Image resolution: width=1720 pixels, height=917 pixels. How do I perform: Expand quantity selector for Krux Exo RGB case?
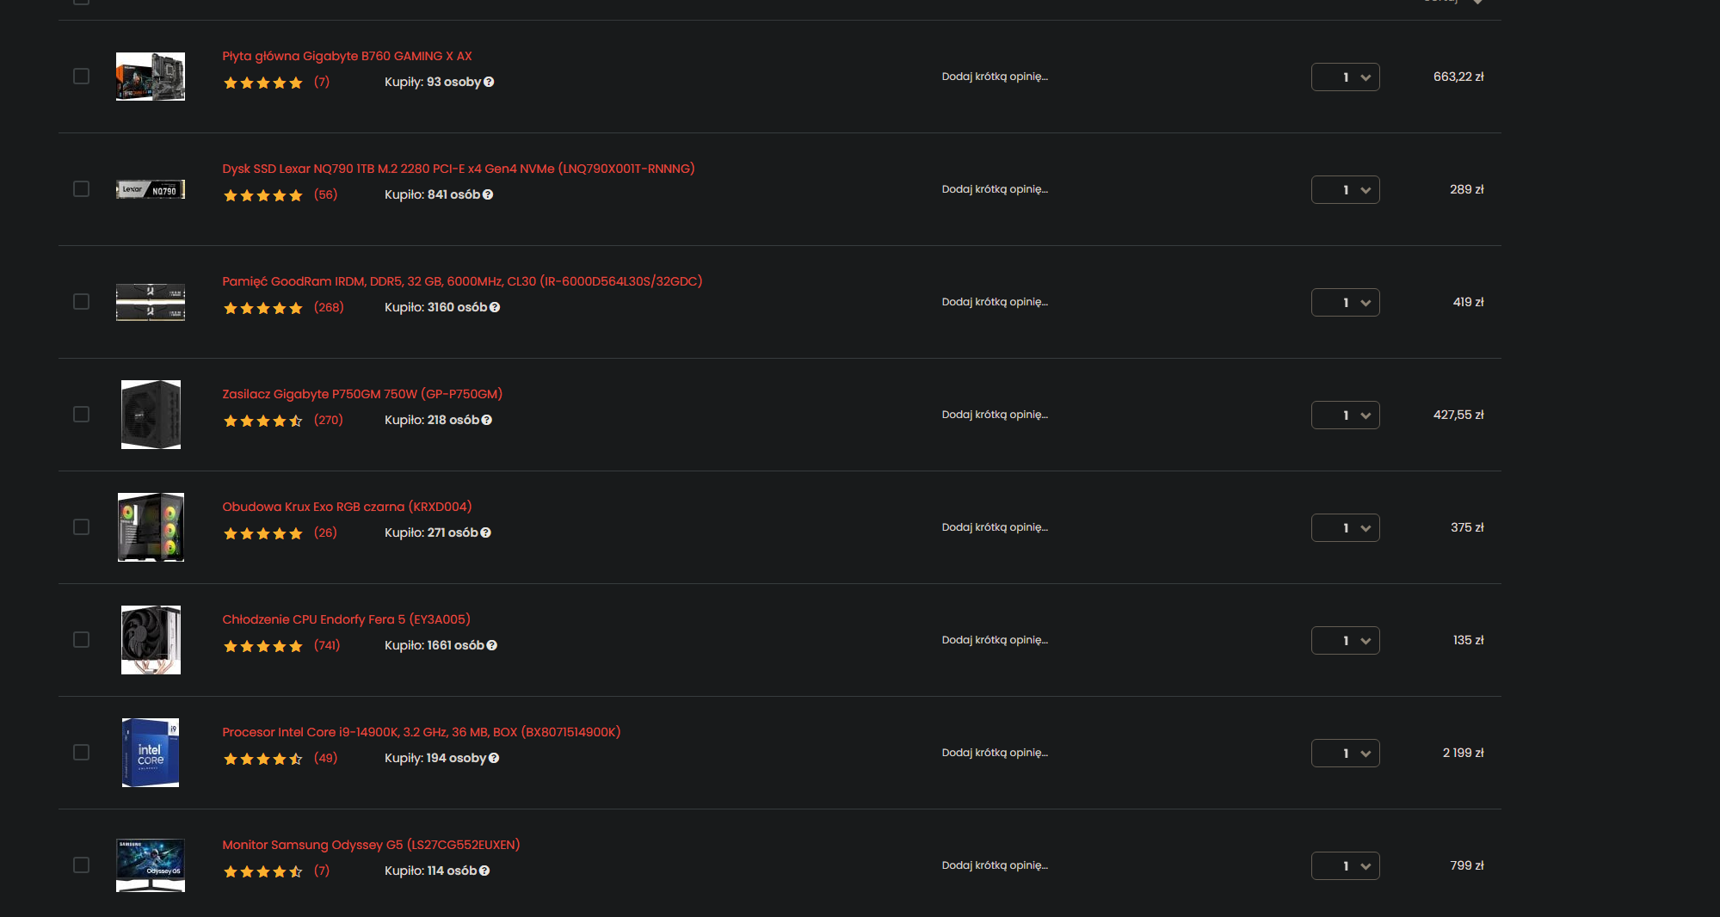click(x=1346, y=528)
